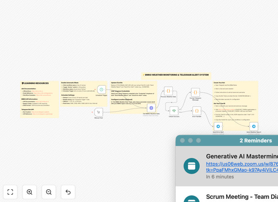278x202 pixels.
Task: Click the Schedule Settings heading in sticky note
Action: [x=68, y=95]
